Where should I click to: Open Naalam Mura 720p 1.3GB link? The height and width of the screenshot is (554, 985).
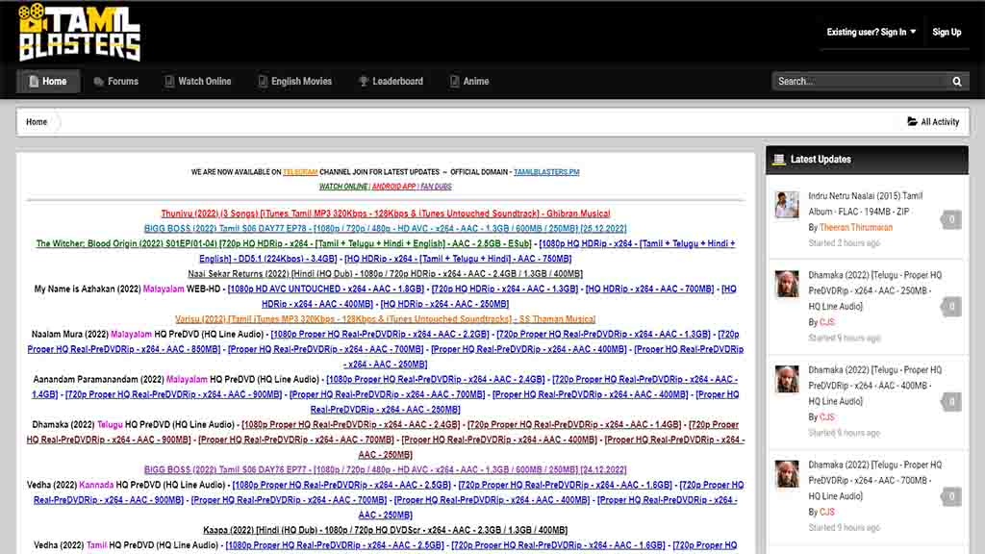point(604,334)
